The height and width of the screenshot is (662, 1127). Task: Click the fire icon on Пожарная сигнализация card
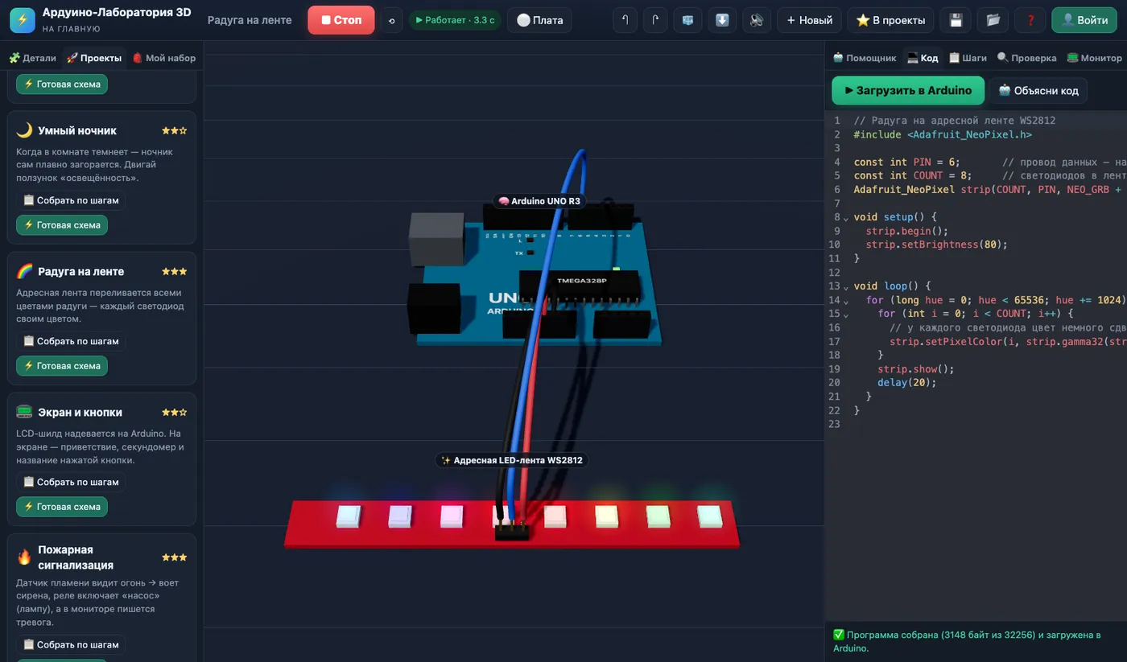(x=24, y=557)
